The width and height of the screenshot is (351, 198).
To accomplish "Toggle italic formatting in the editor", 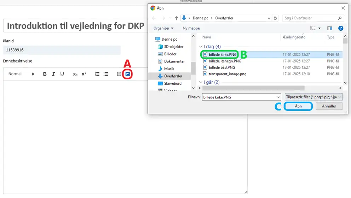I will (x=53, y=74).
